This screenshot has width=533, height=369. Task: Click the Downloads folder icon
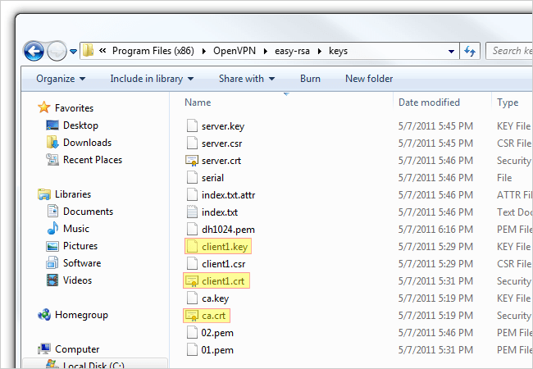52,143
